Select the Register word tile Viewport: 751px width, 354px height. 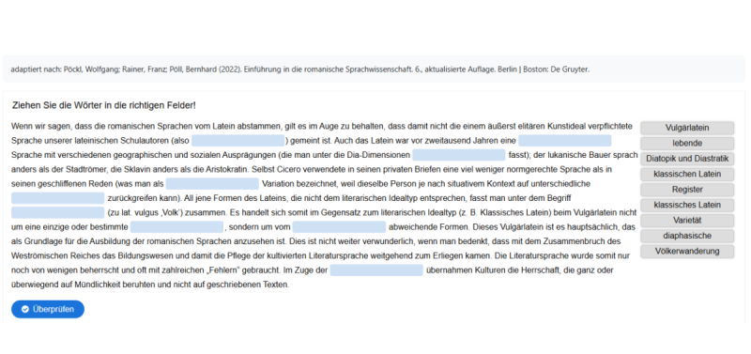(687, 190)
